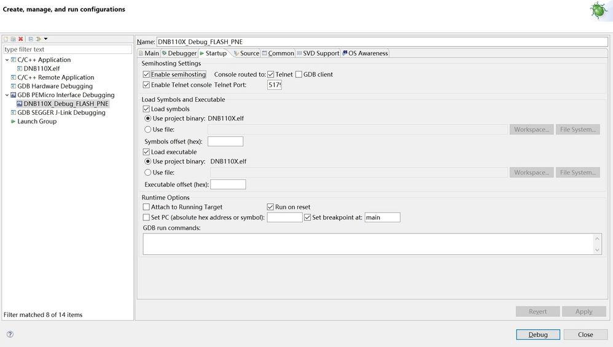
Task: Click the GDB PEMicro Interface Debugging icon
Action: (14, 95)
